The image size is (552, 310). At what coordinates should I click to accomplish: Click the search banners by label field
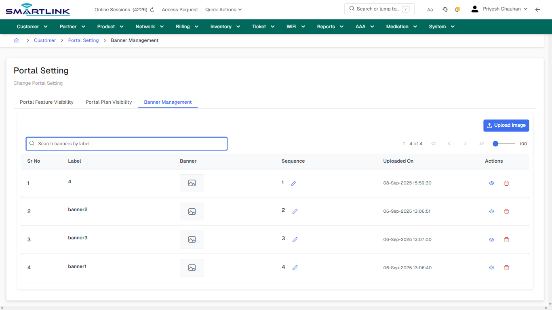click(126, 143)
